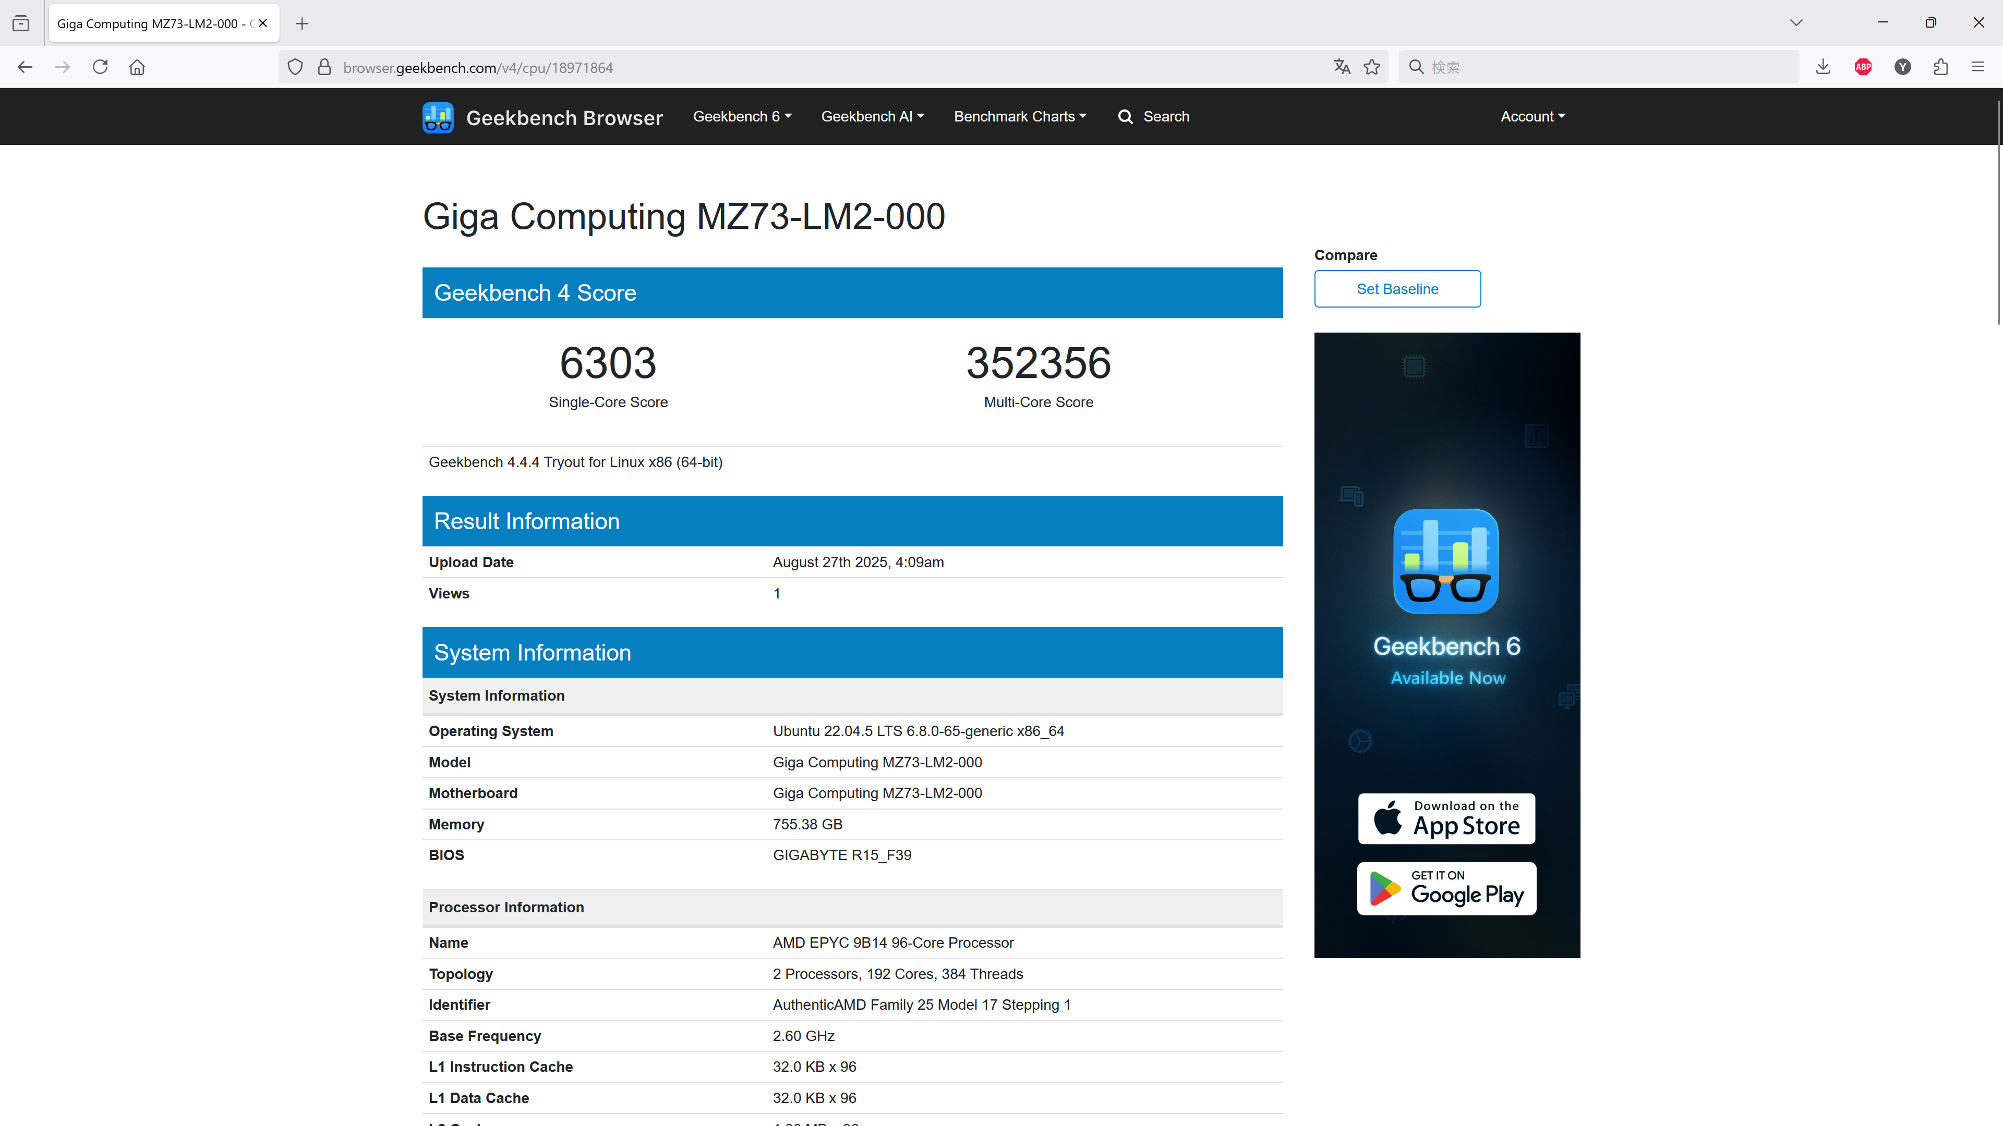The image size is (2003, 1126).
Task: Click Search in the navigation bar
Action: pos(1154,117)
